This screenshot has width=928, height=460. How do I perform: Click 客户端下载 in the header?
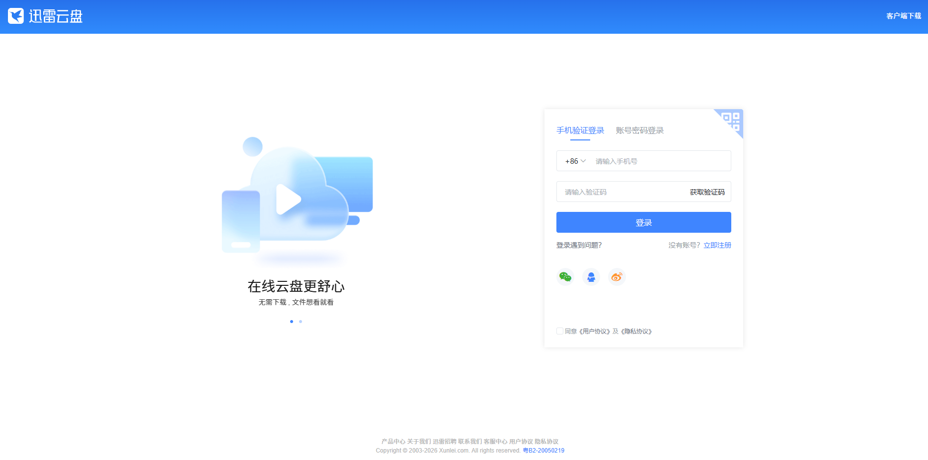(x=904, y=16)
